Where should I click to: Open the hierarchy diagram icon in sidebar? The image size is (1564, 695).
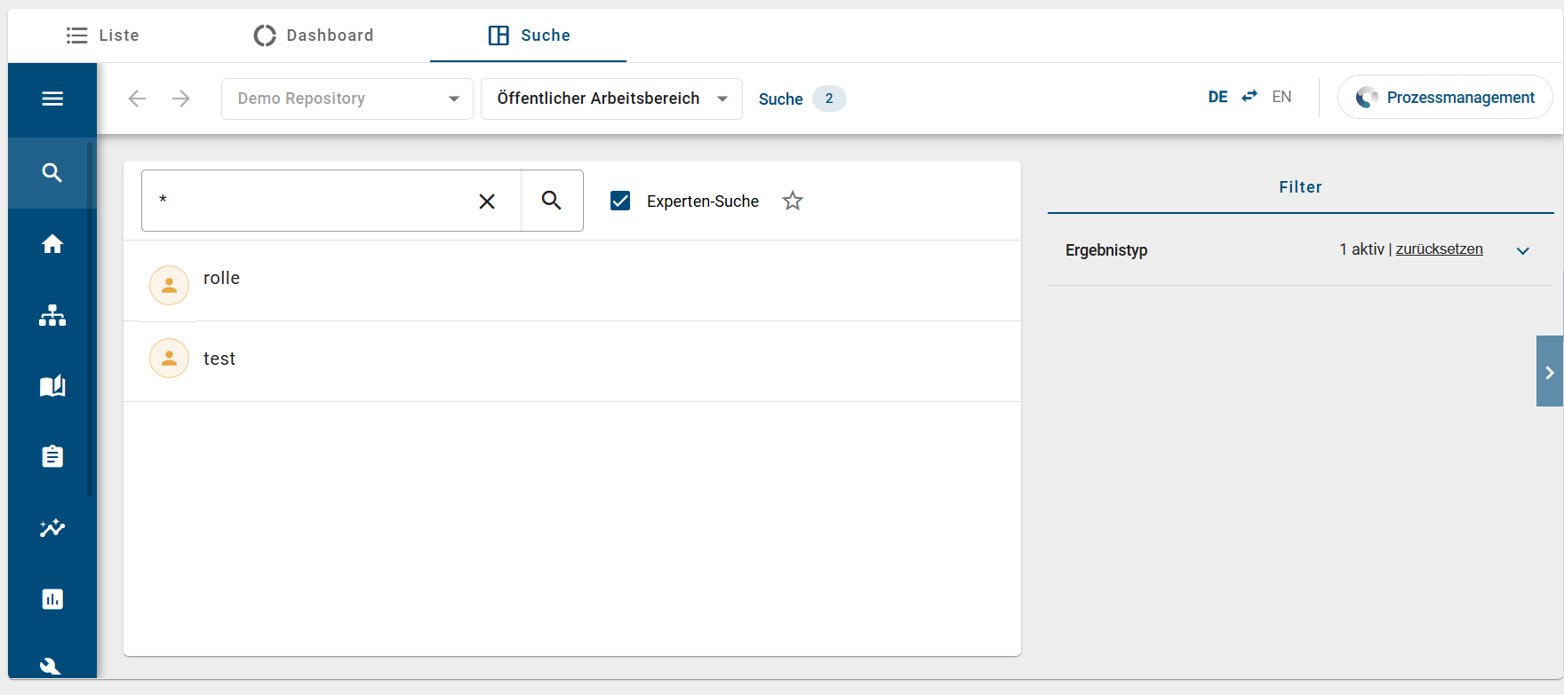pyautogui.click(x=52, y=315)
